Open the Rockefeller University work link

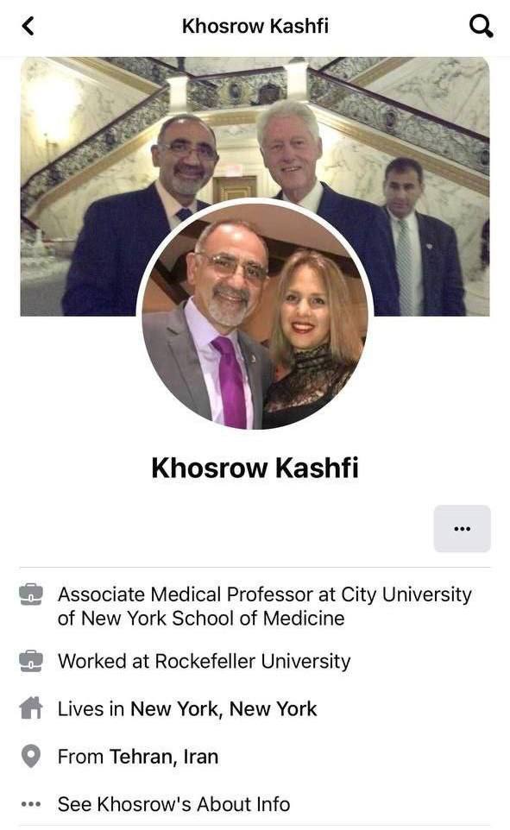pos(253,661)
